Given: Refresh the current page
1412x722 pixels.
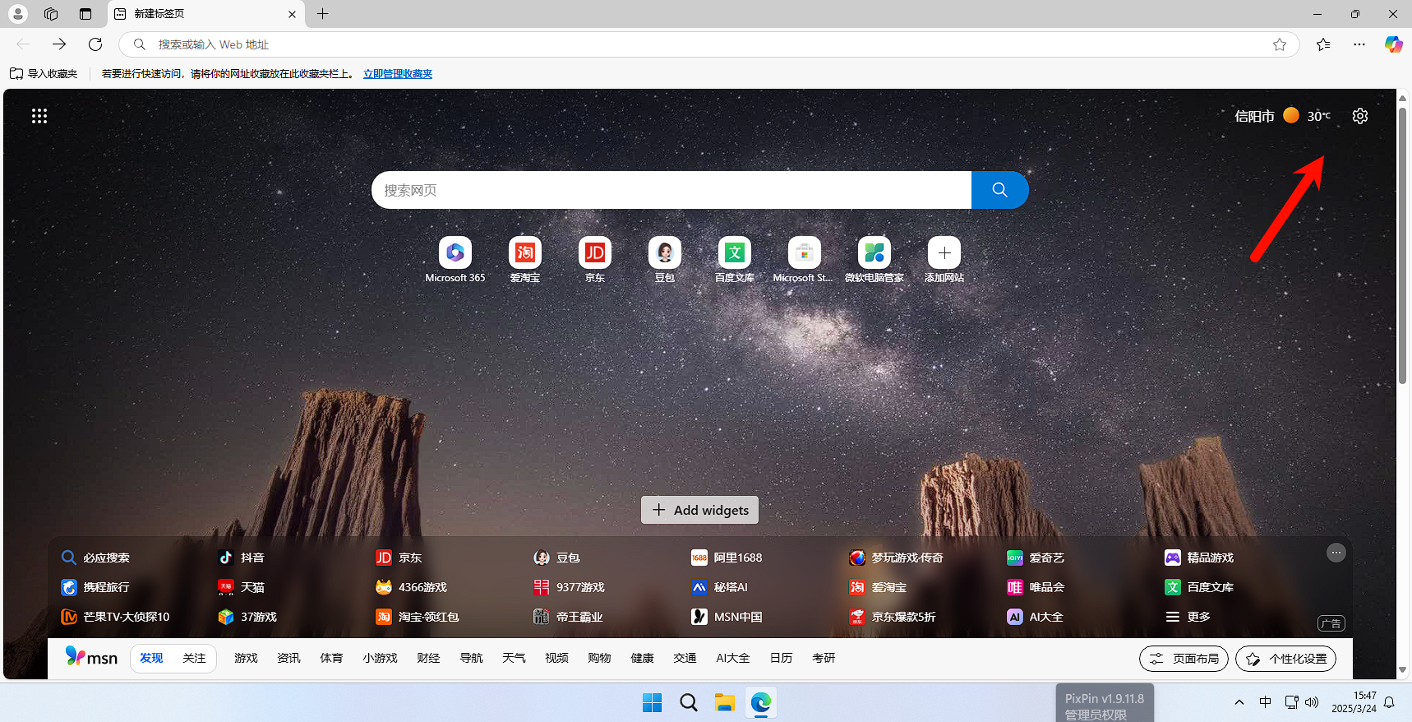Looking at the screenshot, I should pyautogui.click(x=95, y=44).
